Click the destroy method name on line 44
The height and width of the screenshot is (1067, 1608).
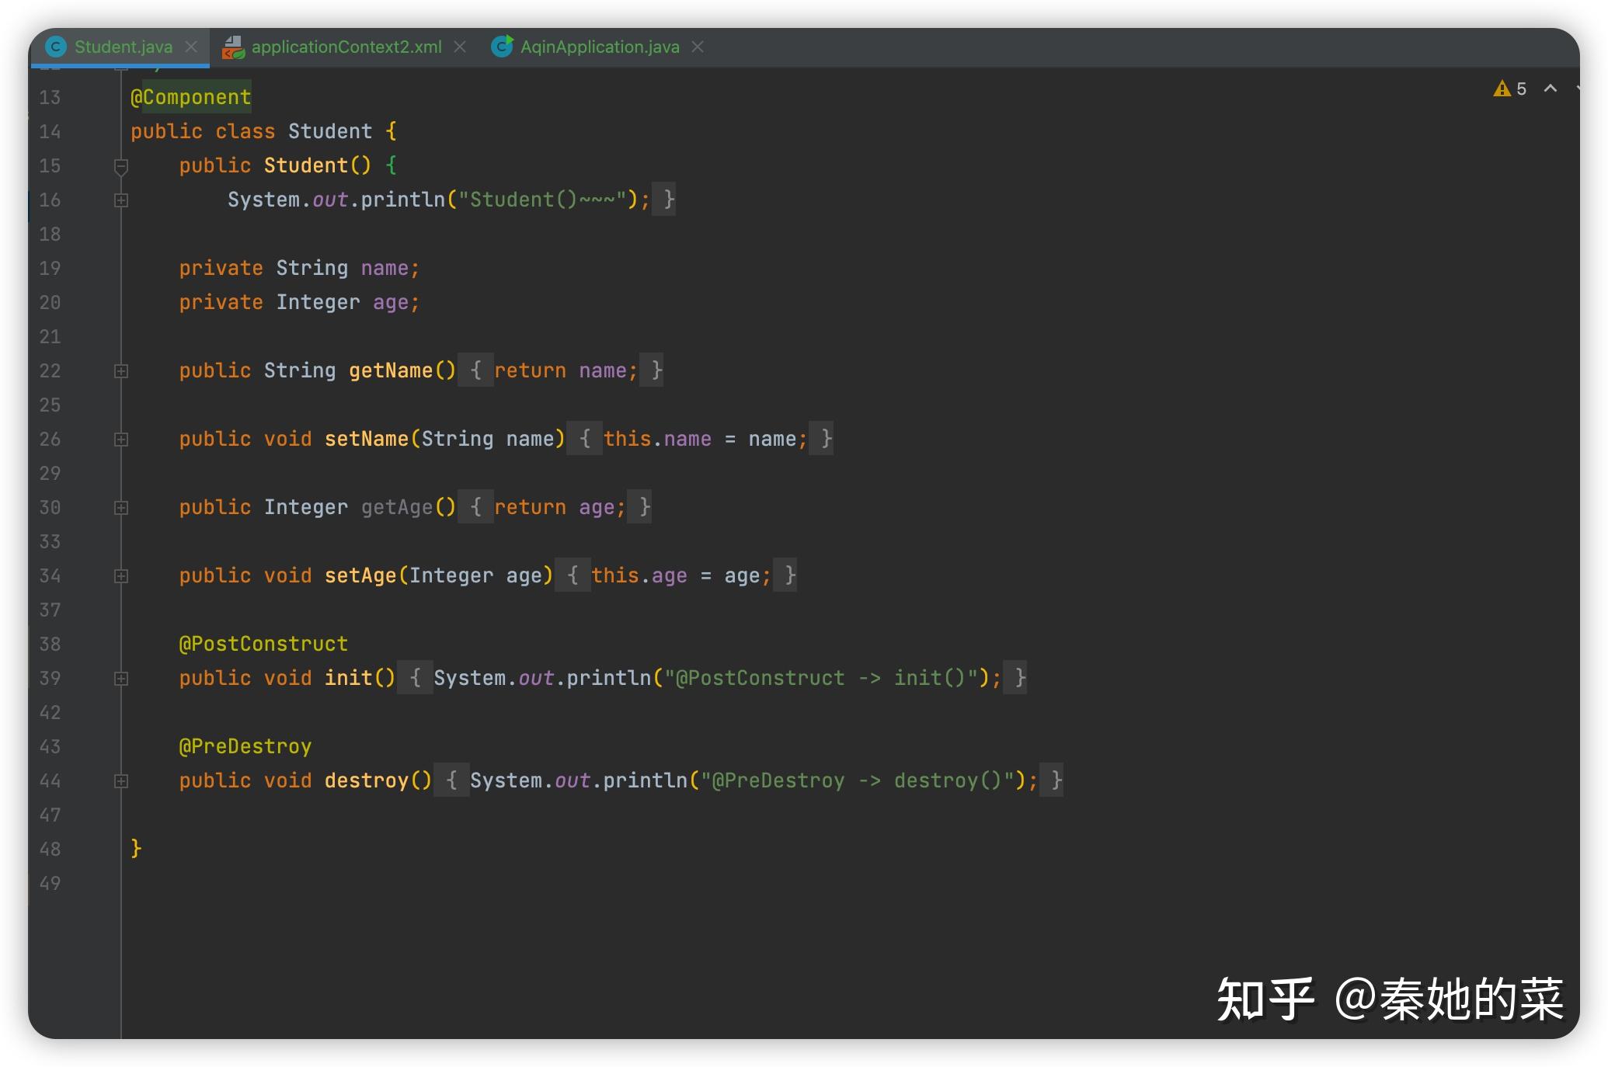pyautogui.click(x=367, y=780)
